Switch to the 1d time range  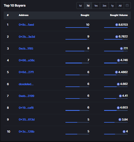coord(80,6)
